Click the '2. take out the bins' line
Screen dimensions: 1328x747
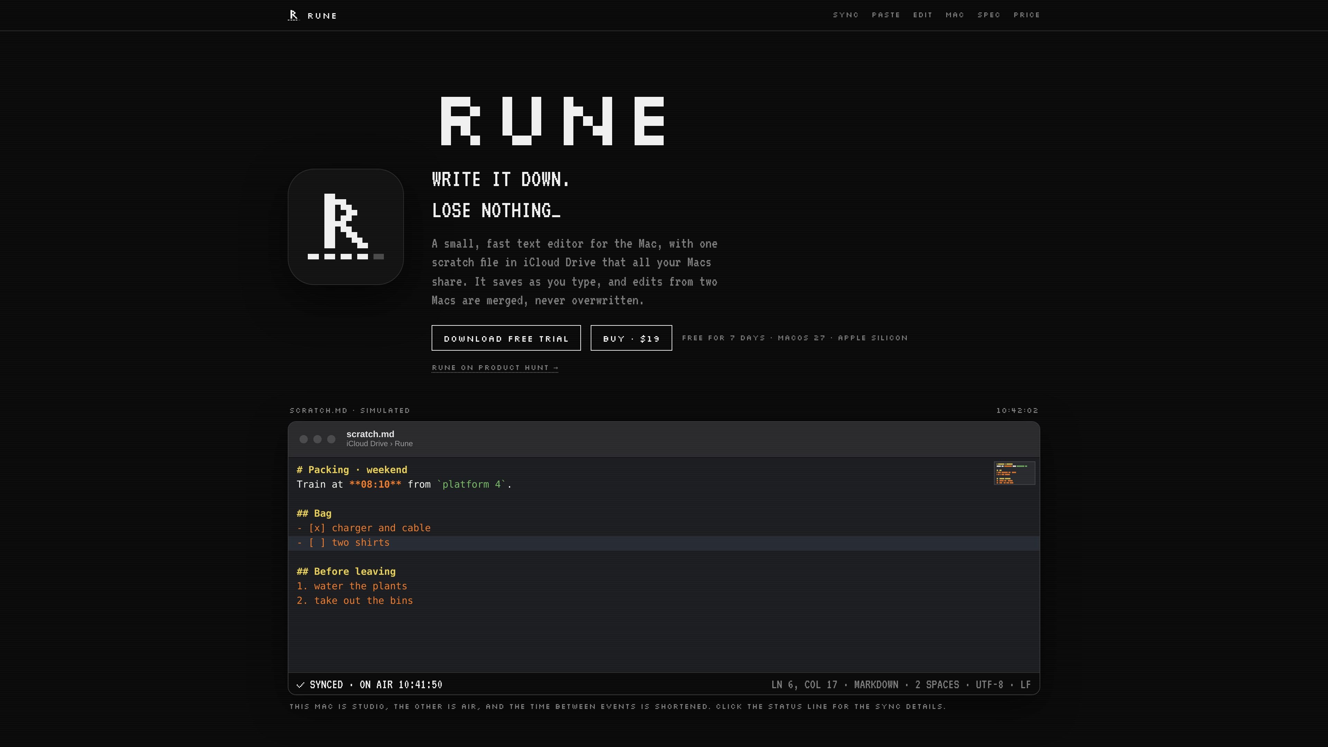(355, 601)
